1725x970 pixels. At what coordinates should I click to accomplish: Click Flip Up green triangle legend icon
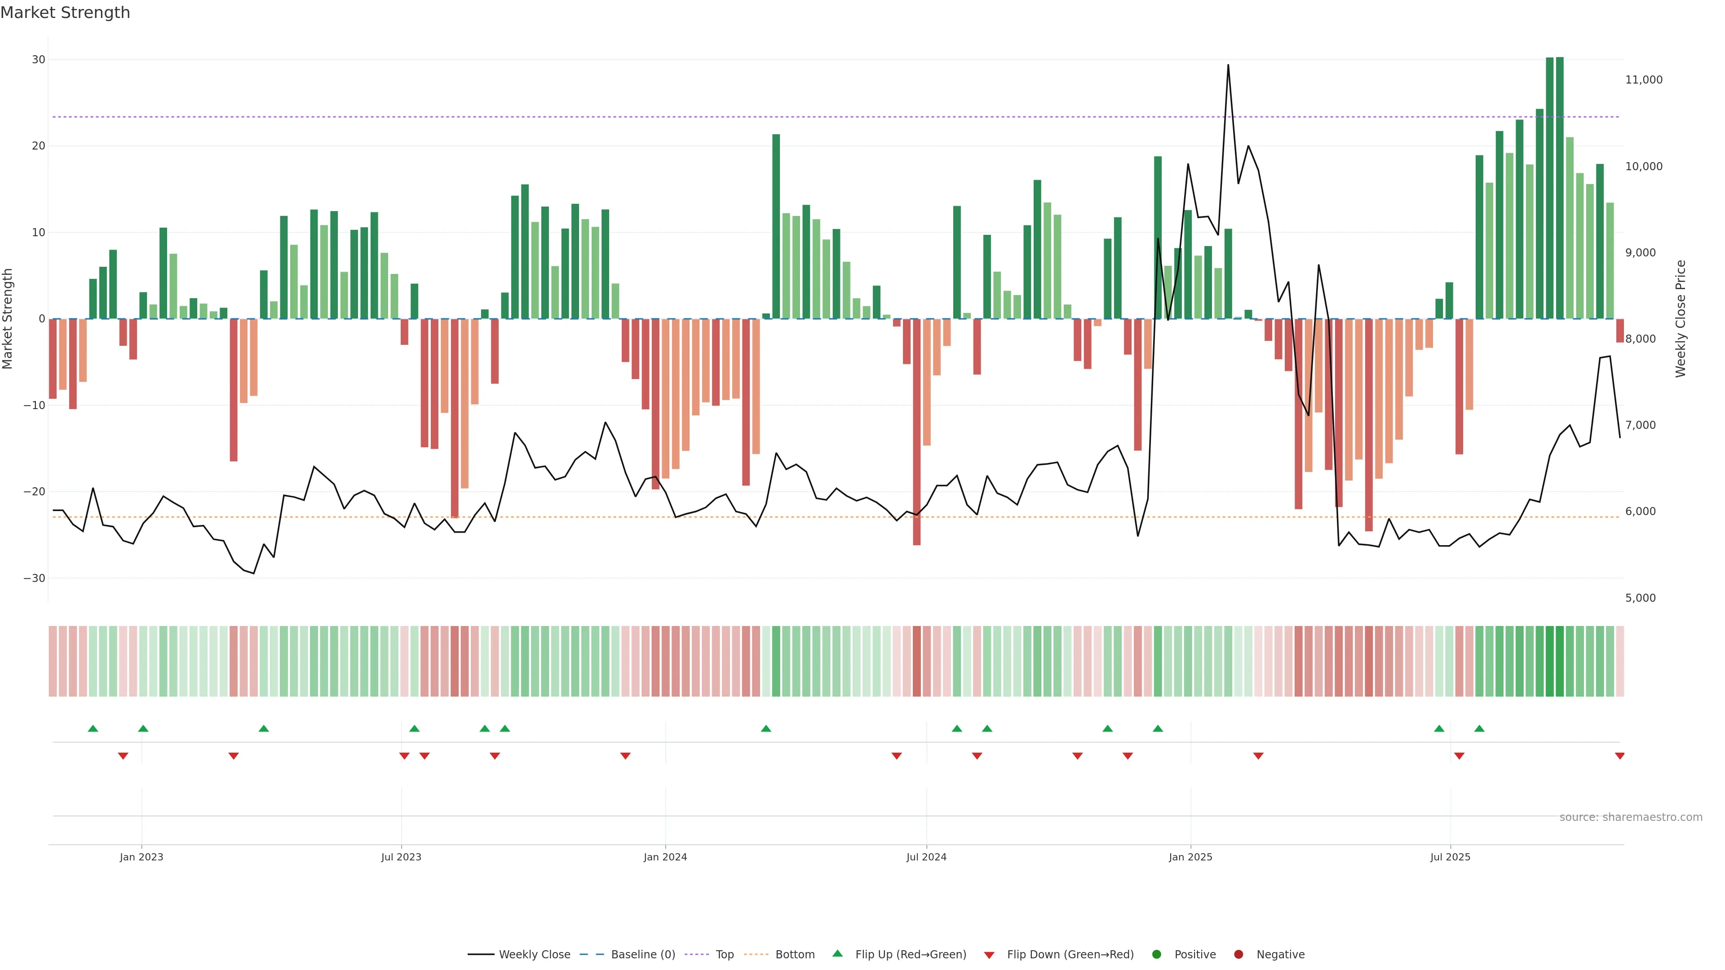tap(837, 953)
